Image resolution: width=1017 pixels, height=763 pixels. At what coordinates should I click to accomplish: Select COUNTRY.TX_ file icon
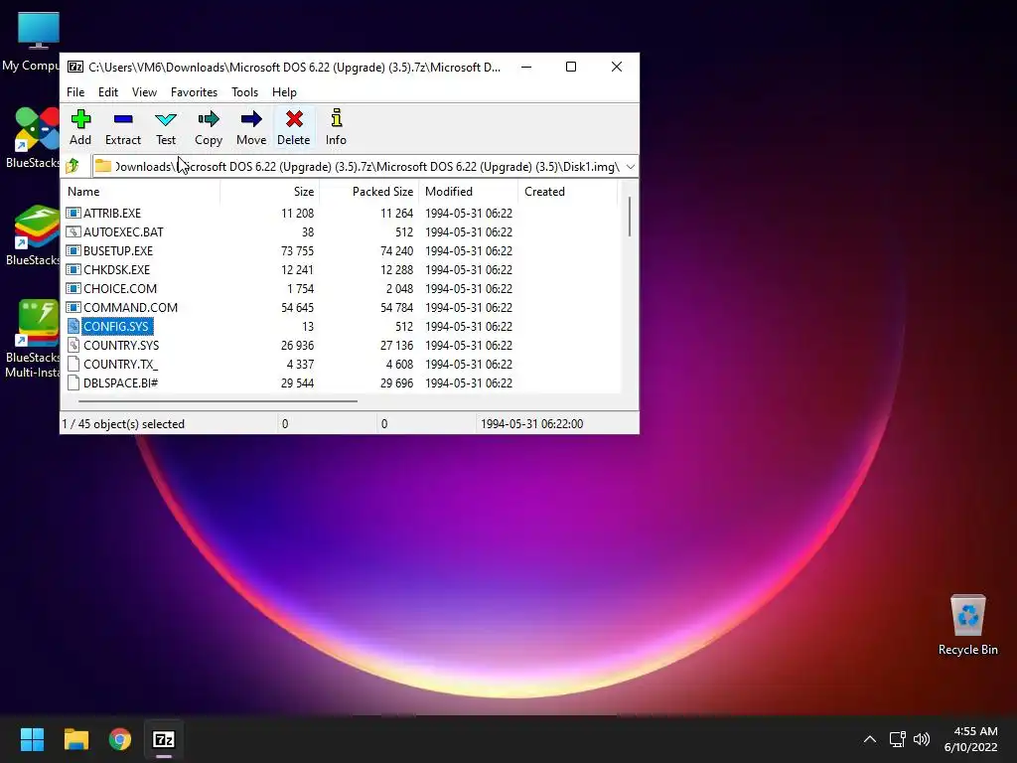(x=73, y=364)
